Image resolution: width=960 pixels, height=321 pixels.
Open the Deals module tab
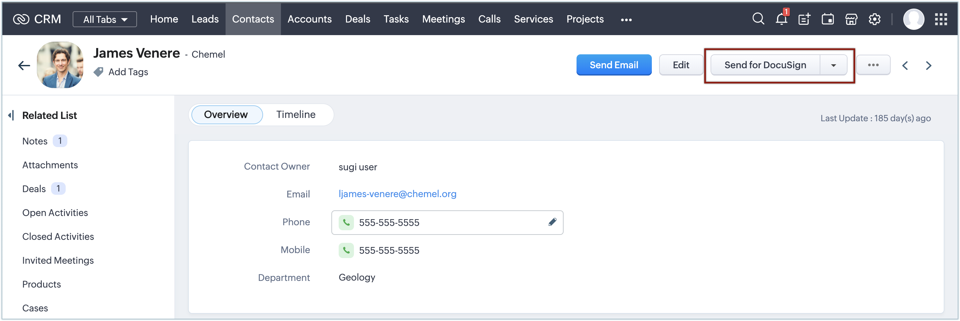(357, 19)
